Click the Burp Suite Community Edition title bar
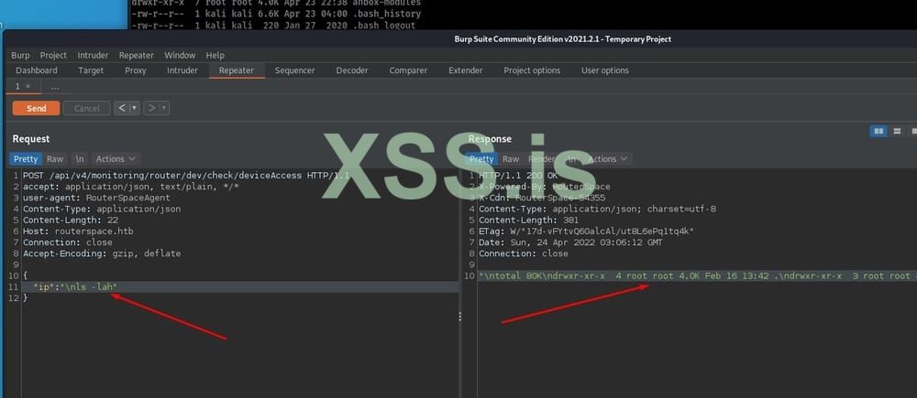 (x=563, y=39)
